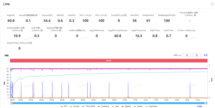Click right handle of chart zoom bar

206,102
